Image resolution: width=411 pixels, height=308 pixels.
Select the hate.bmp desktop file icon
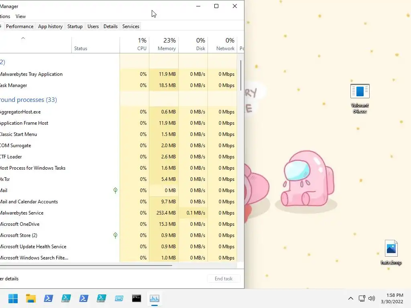click(391, 253)
